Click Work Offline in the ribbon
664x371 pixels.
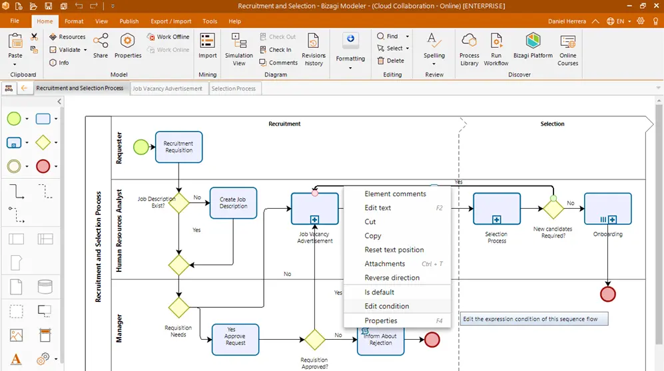click(168, 37)
